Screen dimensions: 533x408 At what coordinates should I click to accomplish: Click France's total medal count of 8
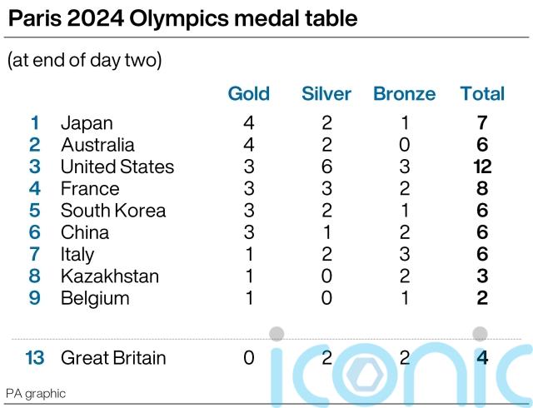(482, 188)
